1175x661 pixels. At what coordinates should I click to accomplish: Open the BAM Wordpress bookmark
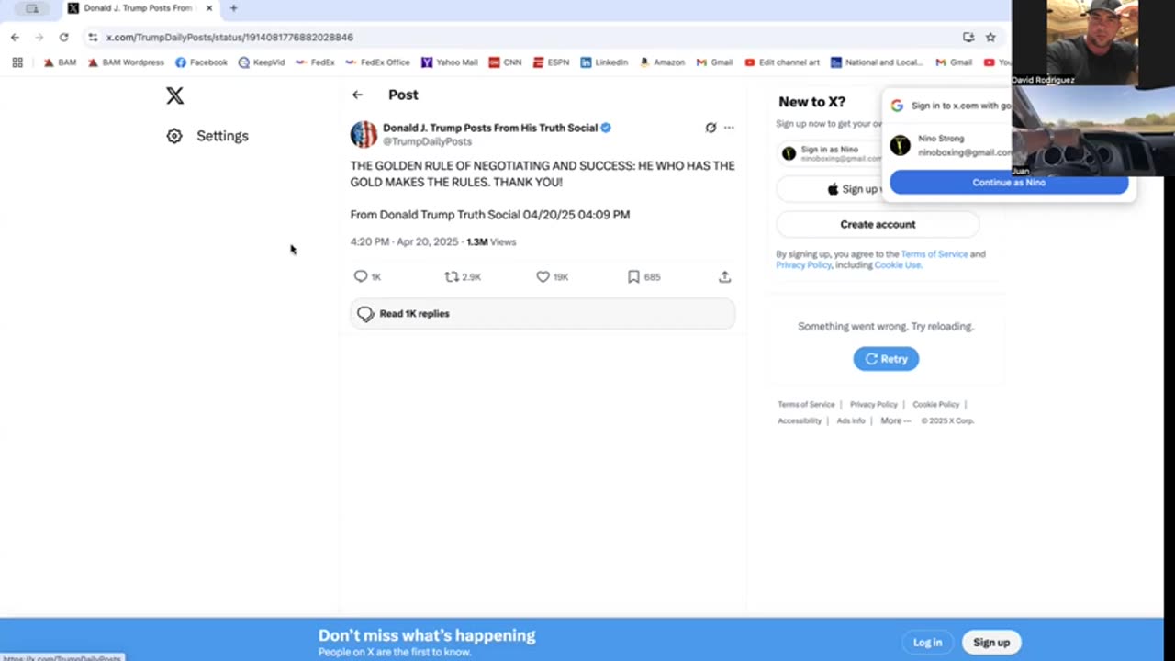point(126,62)
